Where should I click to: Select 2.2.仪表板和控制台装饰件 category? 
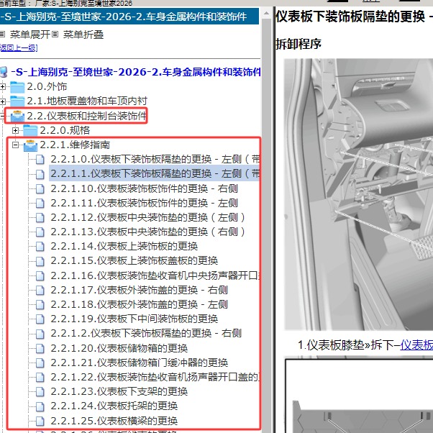pos(86,116)
